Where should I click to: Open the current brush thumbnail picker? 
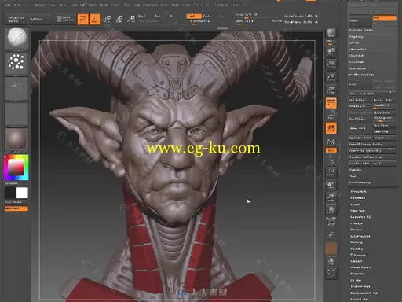coord(16,38)
